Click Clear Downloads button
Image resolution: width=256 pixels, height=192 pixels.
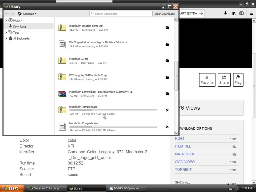pos(164,14)
